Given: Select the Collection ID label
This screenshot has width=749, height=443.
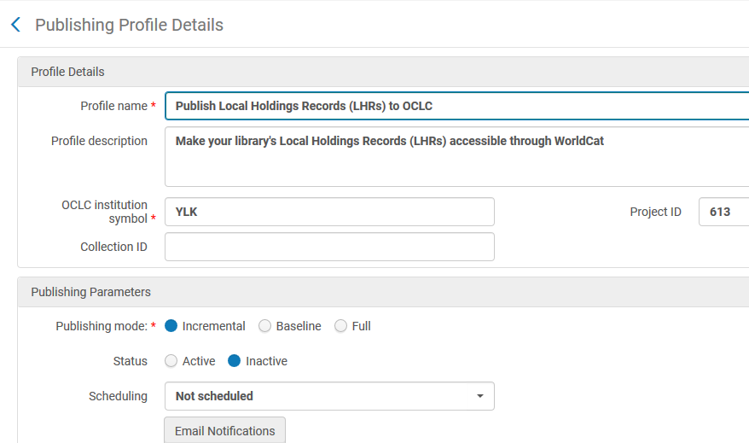Looking at the screenshot, I should [x=113, y=247].
